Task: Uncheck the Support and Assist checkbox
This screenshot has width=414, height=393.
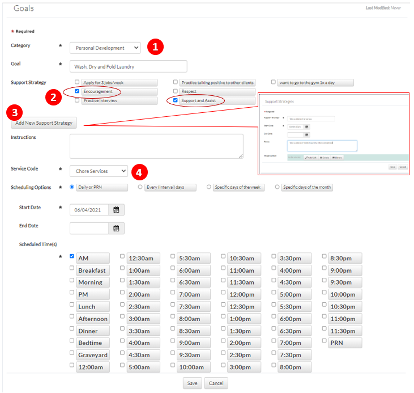Action: click(x=176, y=100)
